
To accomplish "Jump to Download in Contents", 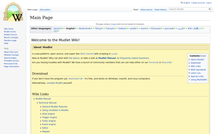I will tap(195, 63).
